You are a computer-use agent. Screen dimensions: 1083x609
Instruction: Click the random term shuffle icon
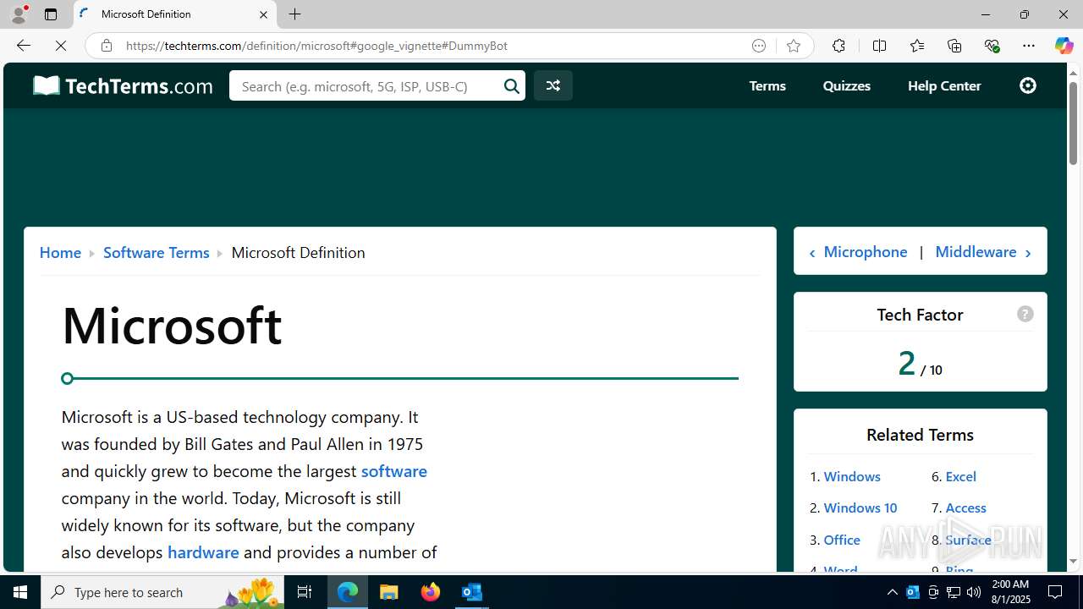pyautogui.click(x=553, y=85)
